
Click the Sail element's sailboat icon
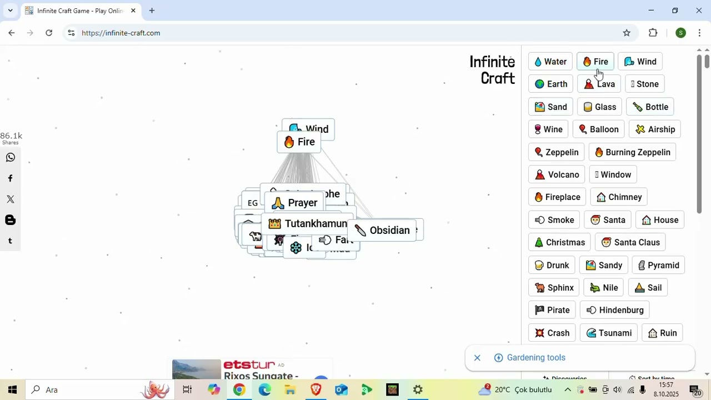(x=640, y=288)
